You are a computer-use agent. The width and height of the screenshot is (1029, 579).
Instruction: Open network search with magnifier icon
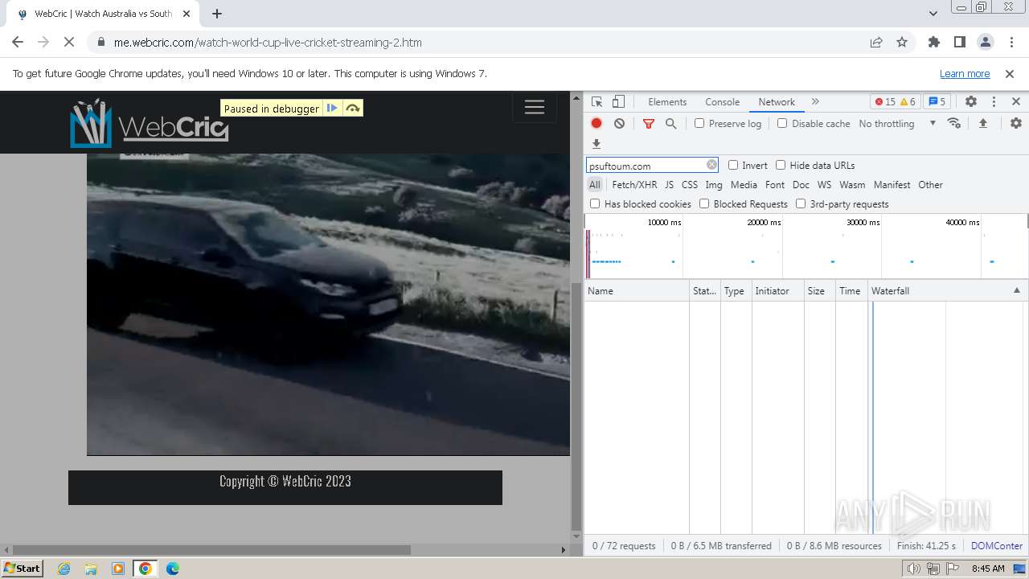tap(670, 123)
